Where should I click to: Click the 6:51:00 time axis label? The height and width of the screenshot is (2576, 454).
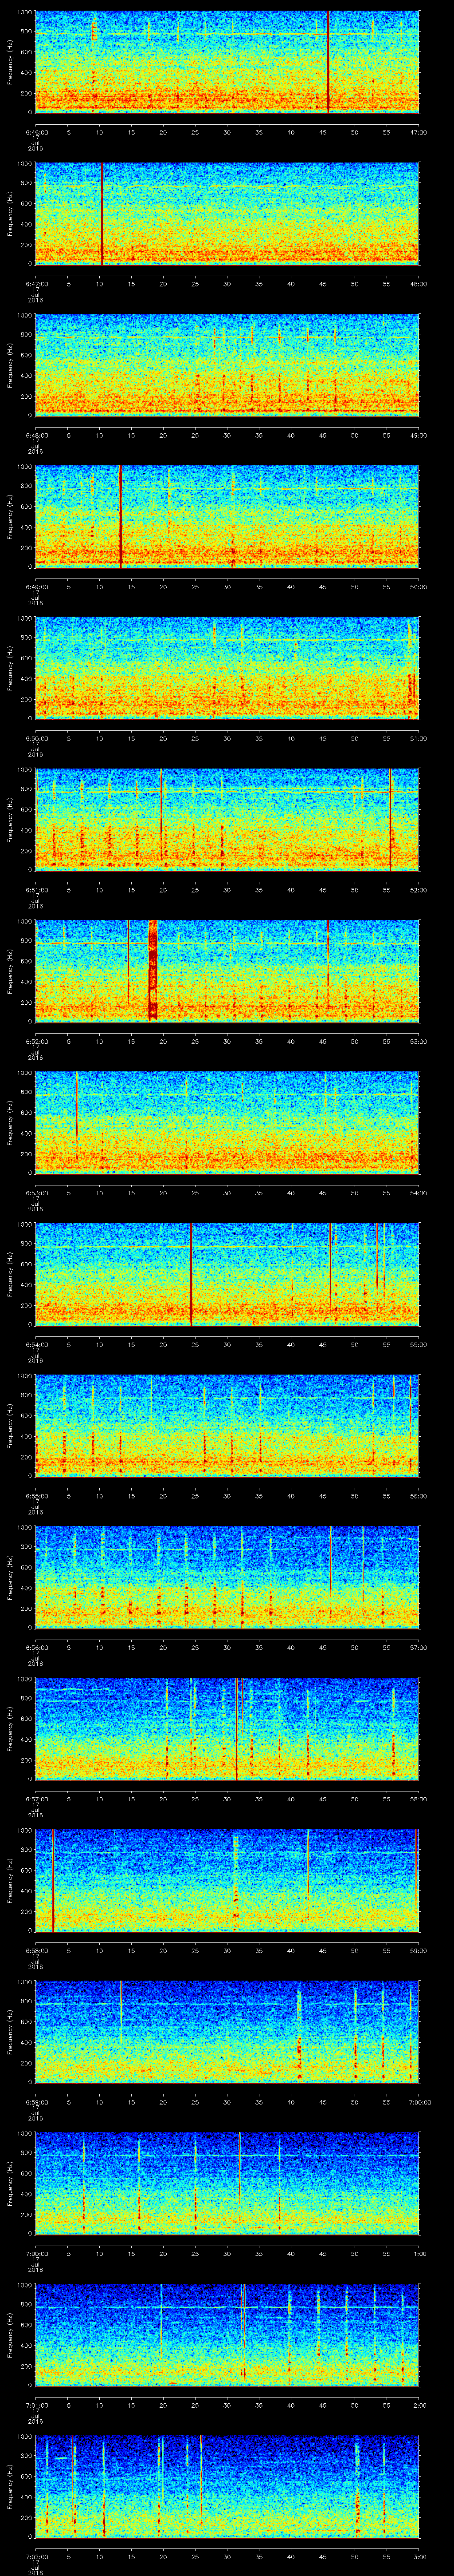(x=36, y=890)
